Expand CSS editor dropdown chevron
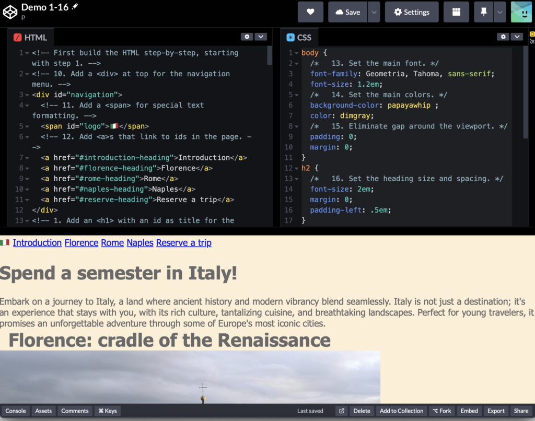 pos(517,37)
